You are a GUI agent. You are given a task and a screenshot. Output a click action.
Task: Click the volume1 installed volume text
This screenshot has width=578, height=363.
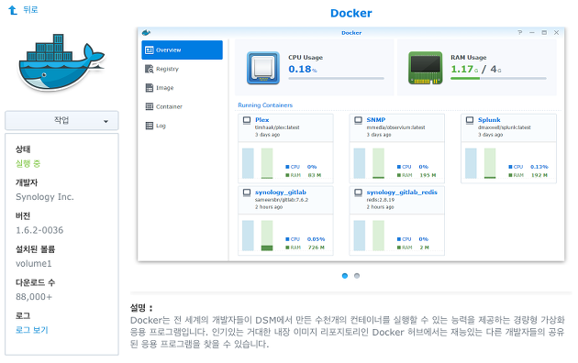[x=34, y=264]
